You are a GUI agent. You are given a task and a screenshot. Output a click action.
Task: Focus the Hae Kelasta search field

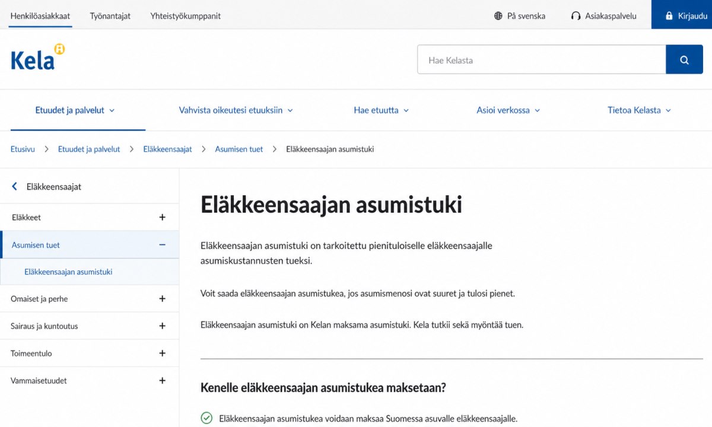point(542,60)
